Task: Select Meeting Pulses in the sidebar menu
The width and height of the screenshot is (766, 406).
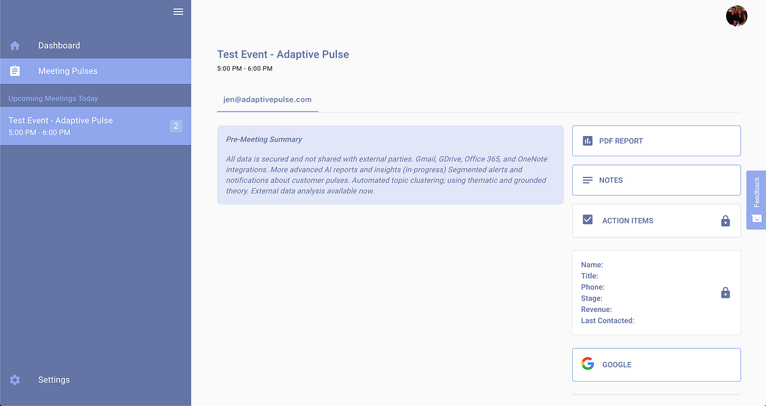Action: click(x=68, y=70)
